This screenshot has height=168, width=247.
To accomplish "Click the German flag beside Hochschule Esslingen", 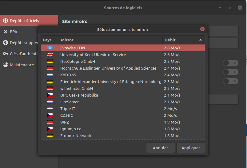I will pos(50,68).
